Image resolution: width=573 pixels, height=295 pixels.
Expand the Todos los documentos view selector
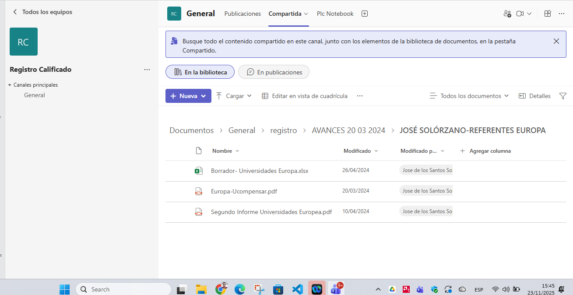point(469,96)
